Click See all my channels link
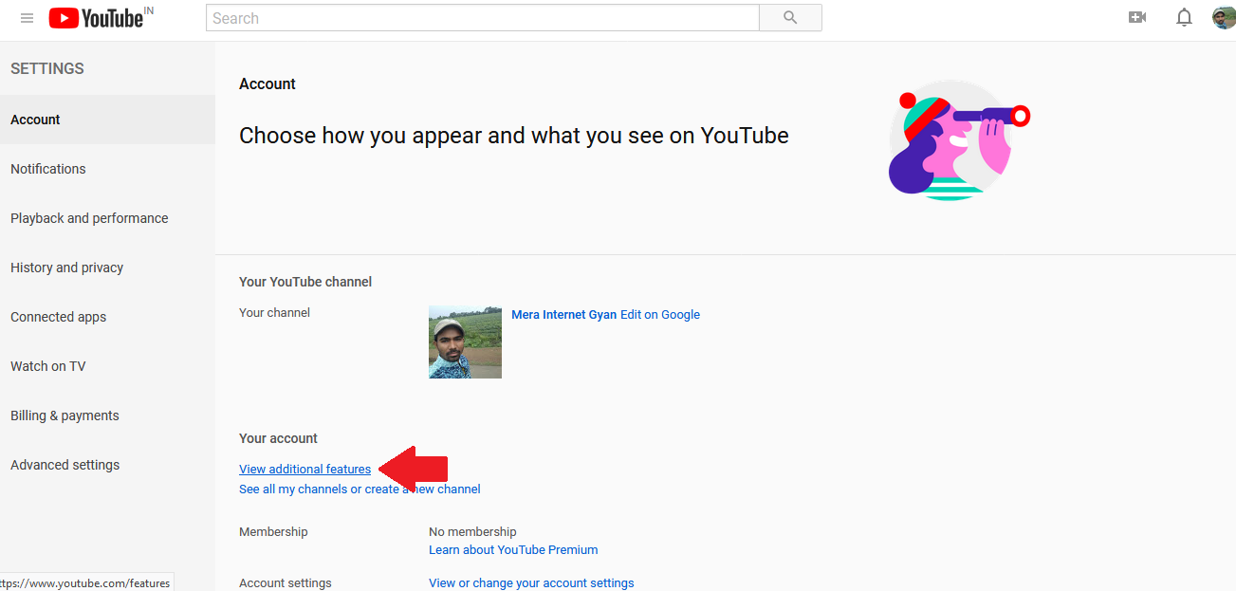 360,489
